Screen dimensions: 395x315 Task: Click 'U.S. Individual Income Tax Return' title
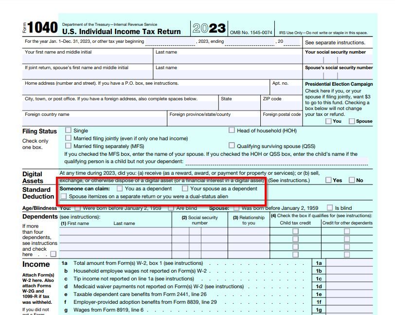pyautogui.click(x=122, y=32)
